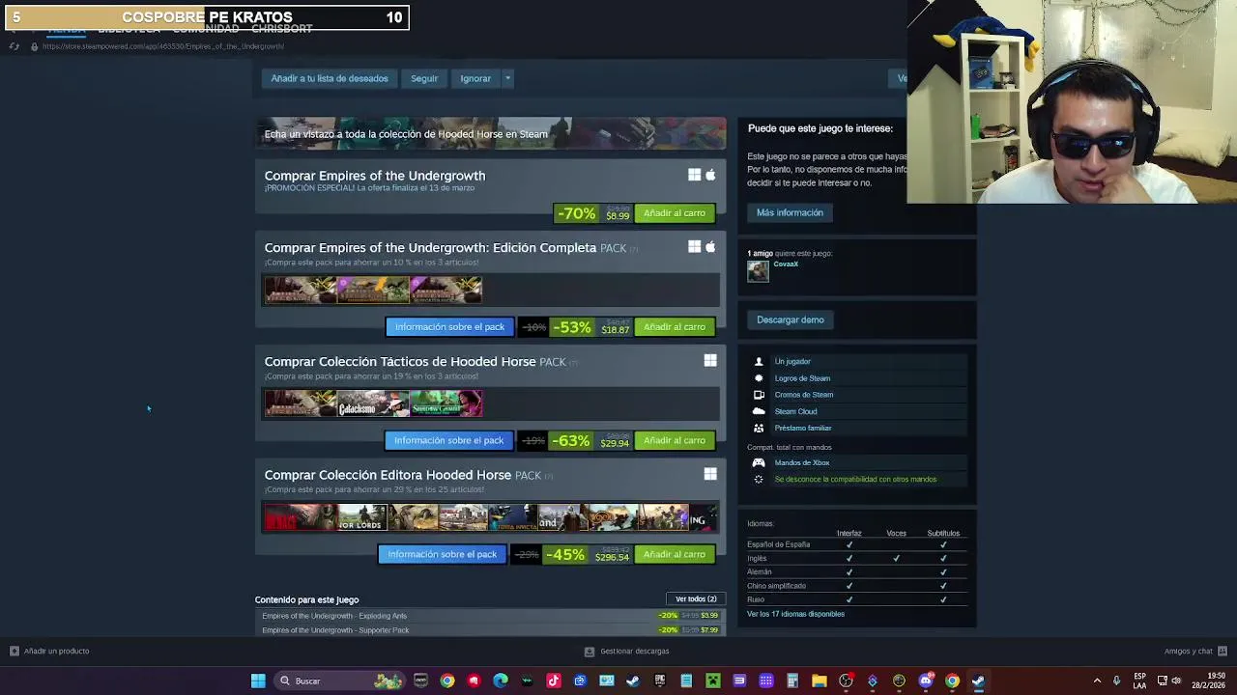Open Microsoft Edge from the taskbar
The height and width of the screenshot is (695, 1237).
[x=500, y=681]
